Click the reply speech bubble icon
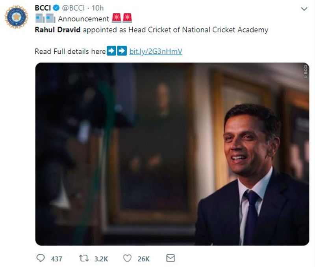 [x=41, y=258]
